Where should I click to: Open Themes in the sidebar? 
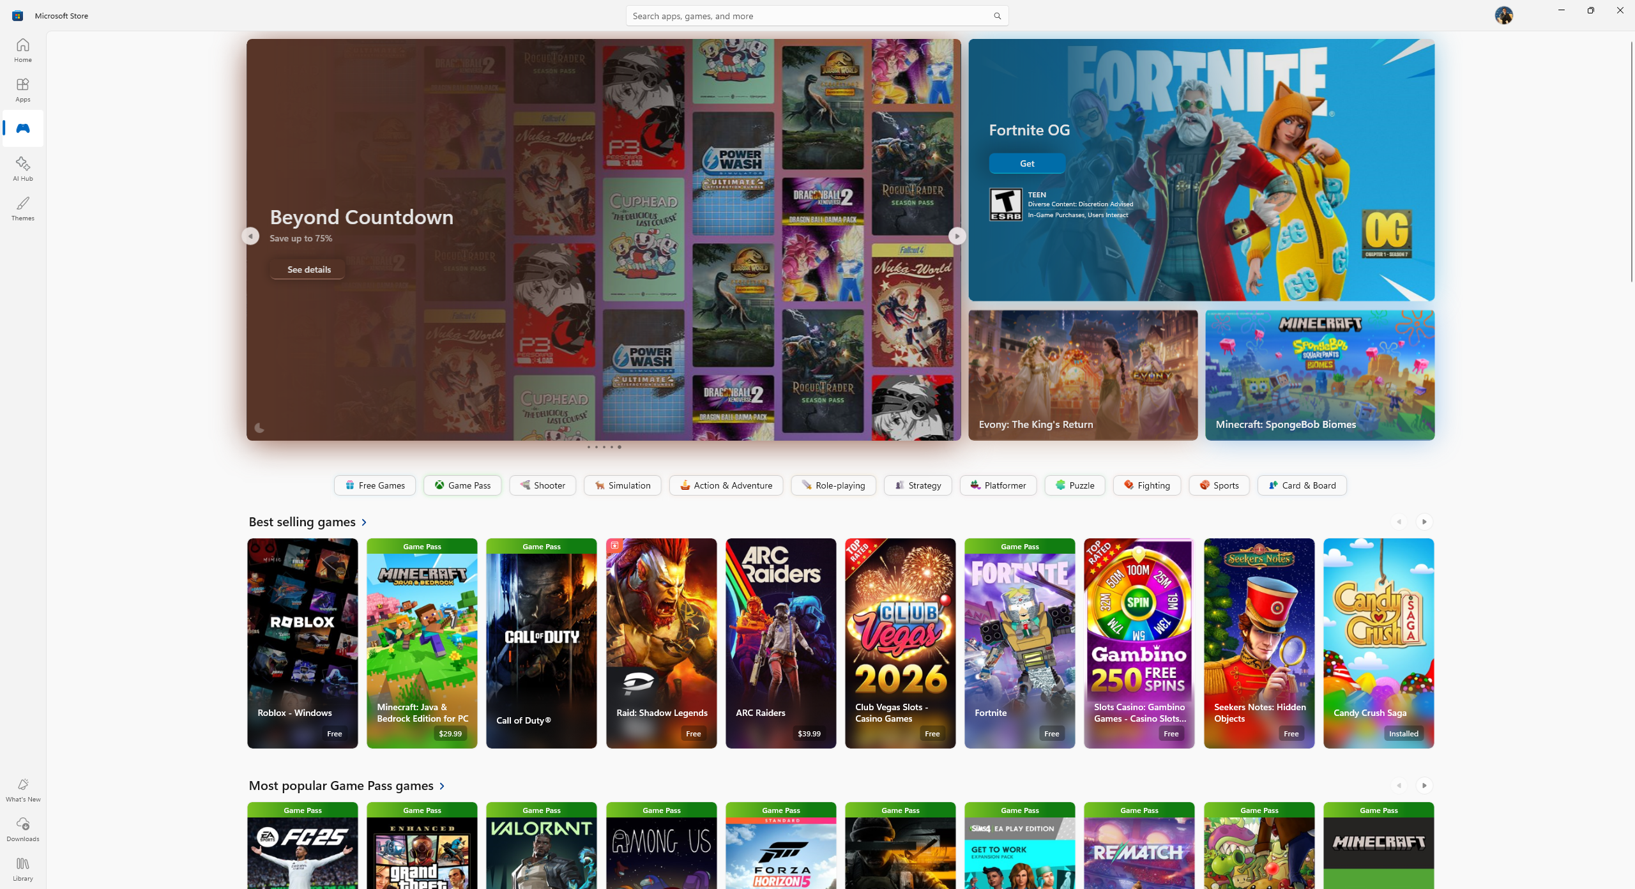click(x=22, y=208)
